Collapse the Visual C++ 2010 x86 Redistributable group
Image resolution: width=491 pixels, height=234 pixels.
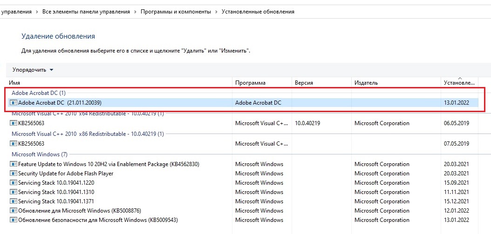(x=88, y=134)
